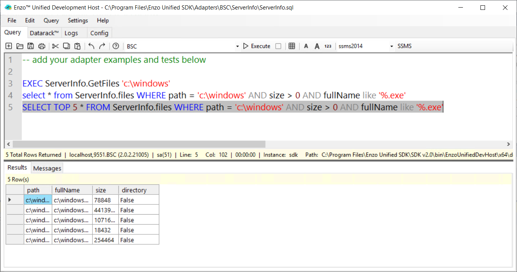Open the Query menu
This screenshot has height=272, width=517.
pyautogui.click(x=51, y=21)
